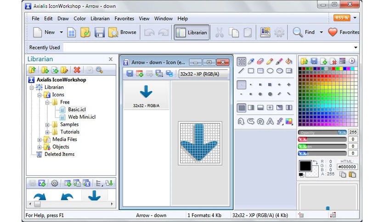Click the copy HTML color icon

point(343,174)
